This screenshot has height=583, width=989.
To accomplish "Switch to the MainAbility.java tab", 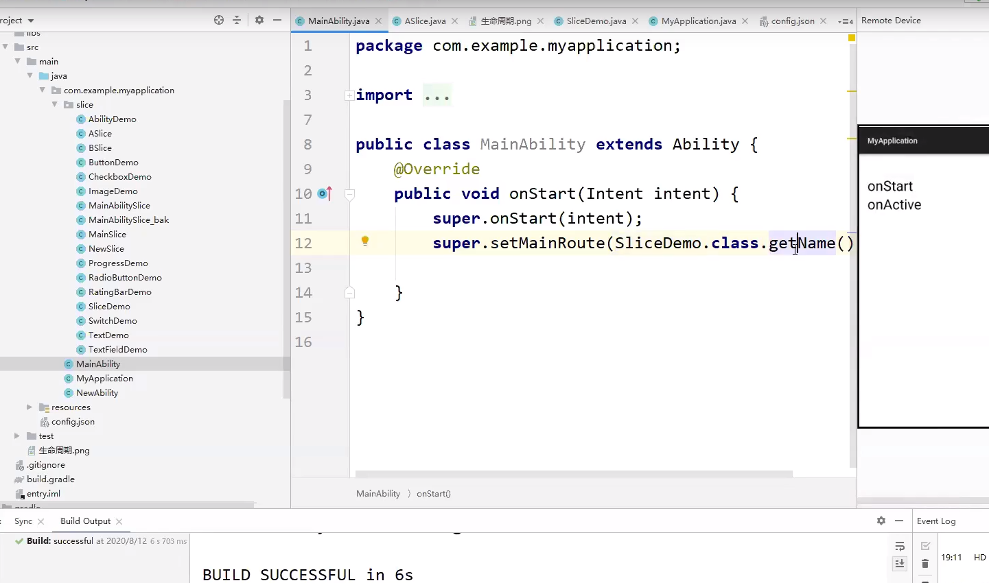I will pyautogui.click(x=338, y=21).
